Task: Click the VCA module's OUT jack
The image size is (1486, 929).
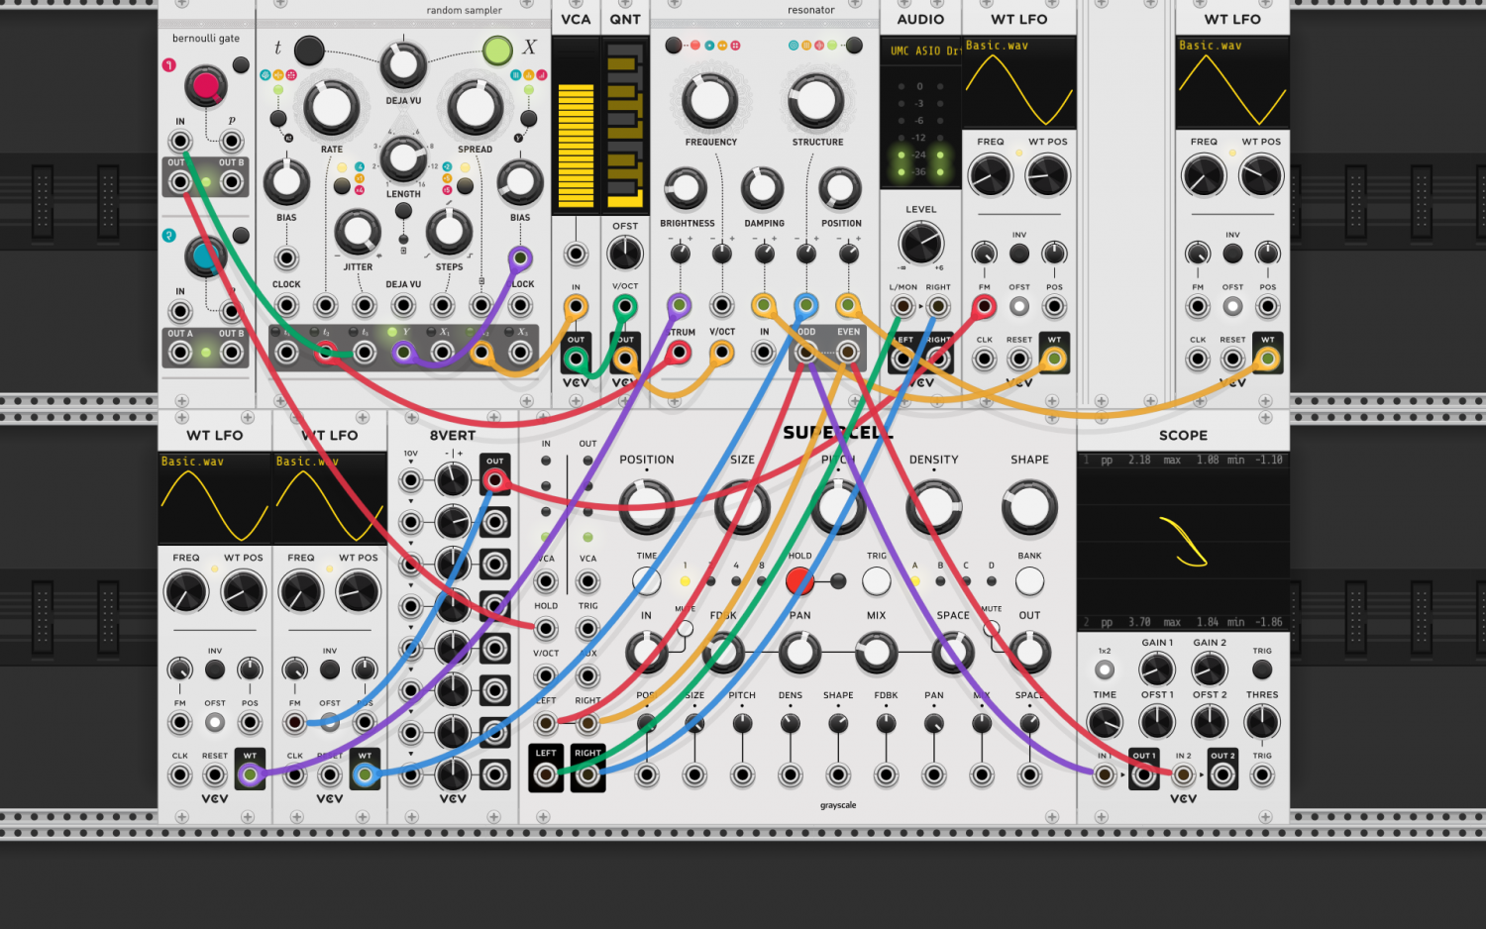Action: point(576,358)
